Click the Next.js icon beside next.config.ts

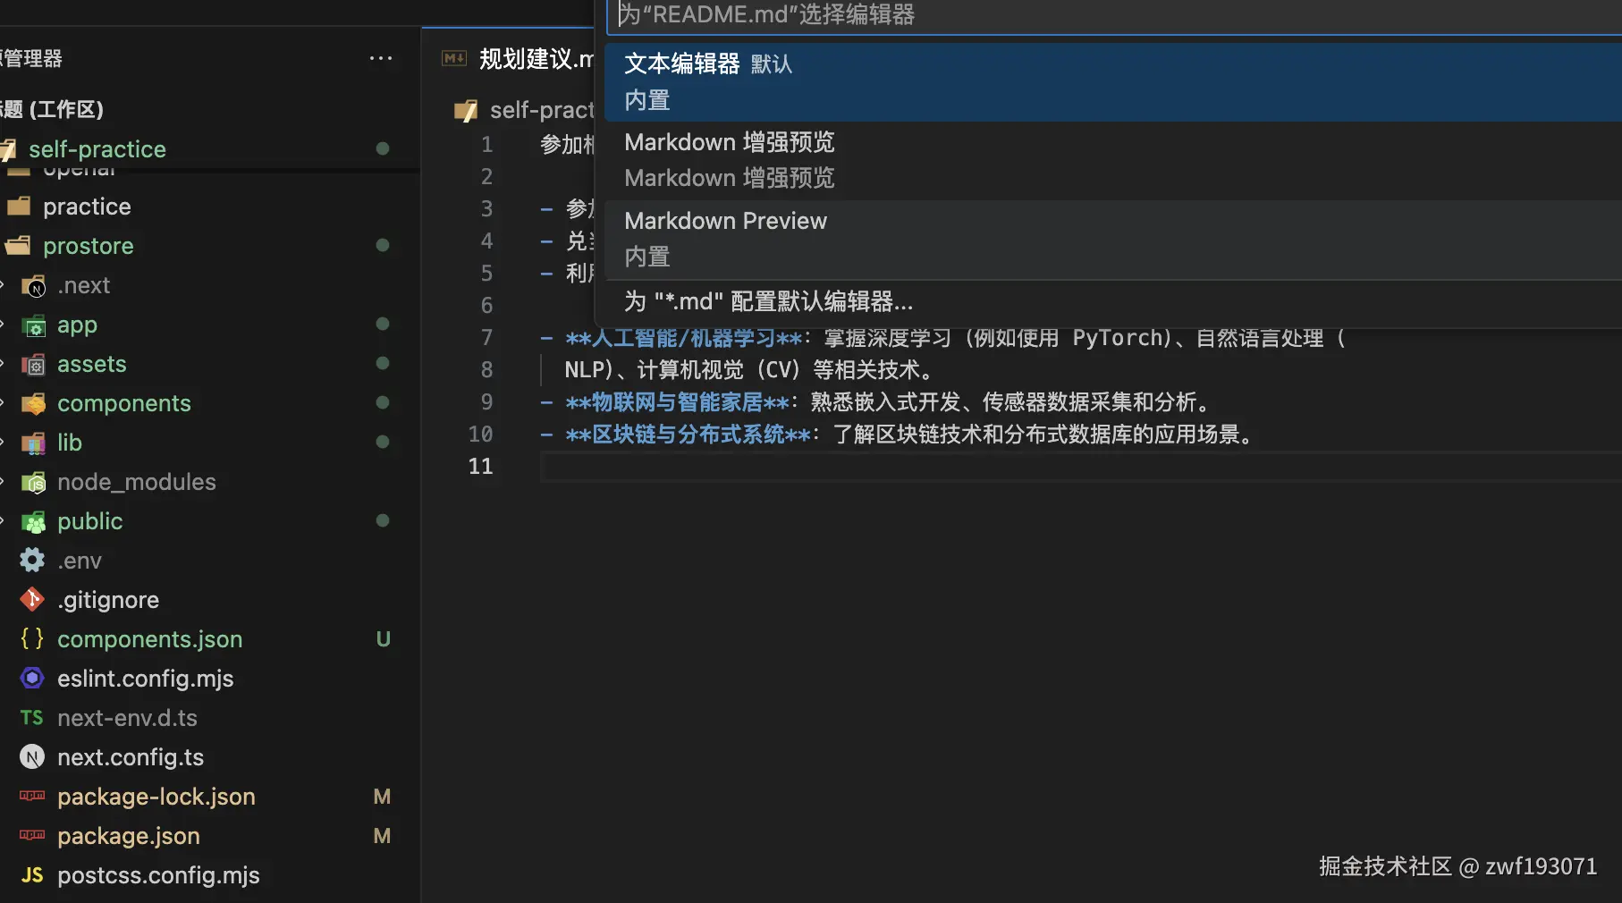(31, 756)
